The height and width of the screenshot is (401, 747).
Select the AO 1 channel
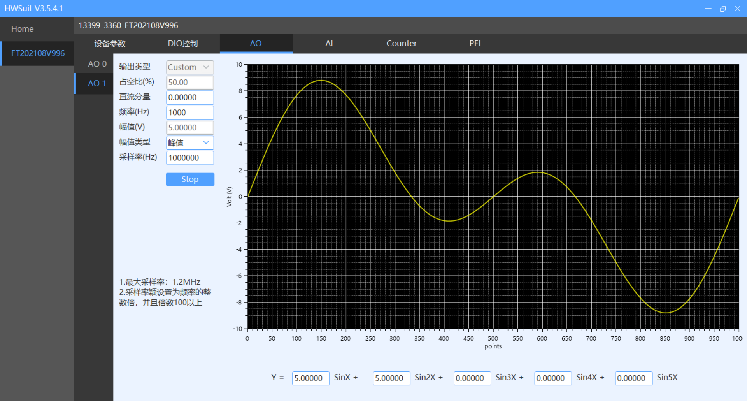(x=97, y=83)
